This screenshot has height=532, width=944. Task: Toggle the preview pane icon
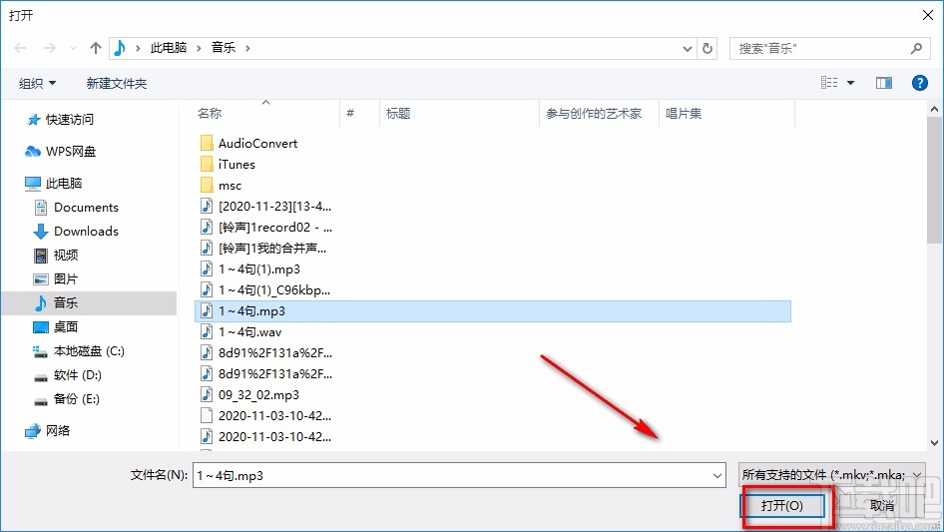(x=884, y=83)
